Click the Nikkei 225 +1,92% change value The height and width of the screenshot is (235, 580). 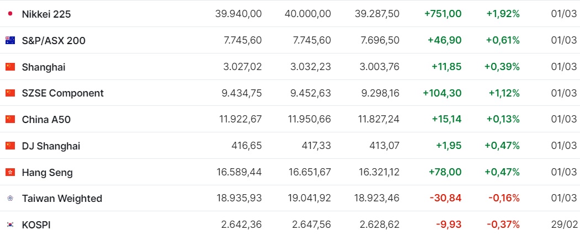[503, 14]
